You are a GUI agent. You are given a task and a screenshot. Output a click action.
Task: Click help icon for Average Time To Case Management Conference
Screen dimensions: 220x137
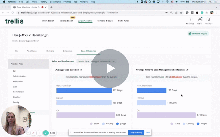click(187, 70)
